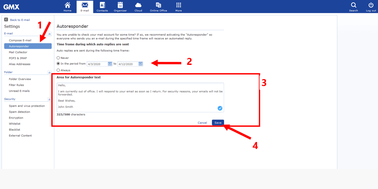Click the Back to E-mail arrow icon
The image size is (378, 189).
click(x=6, y=20)
